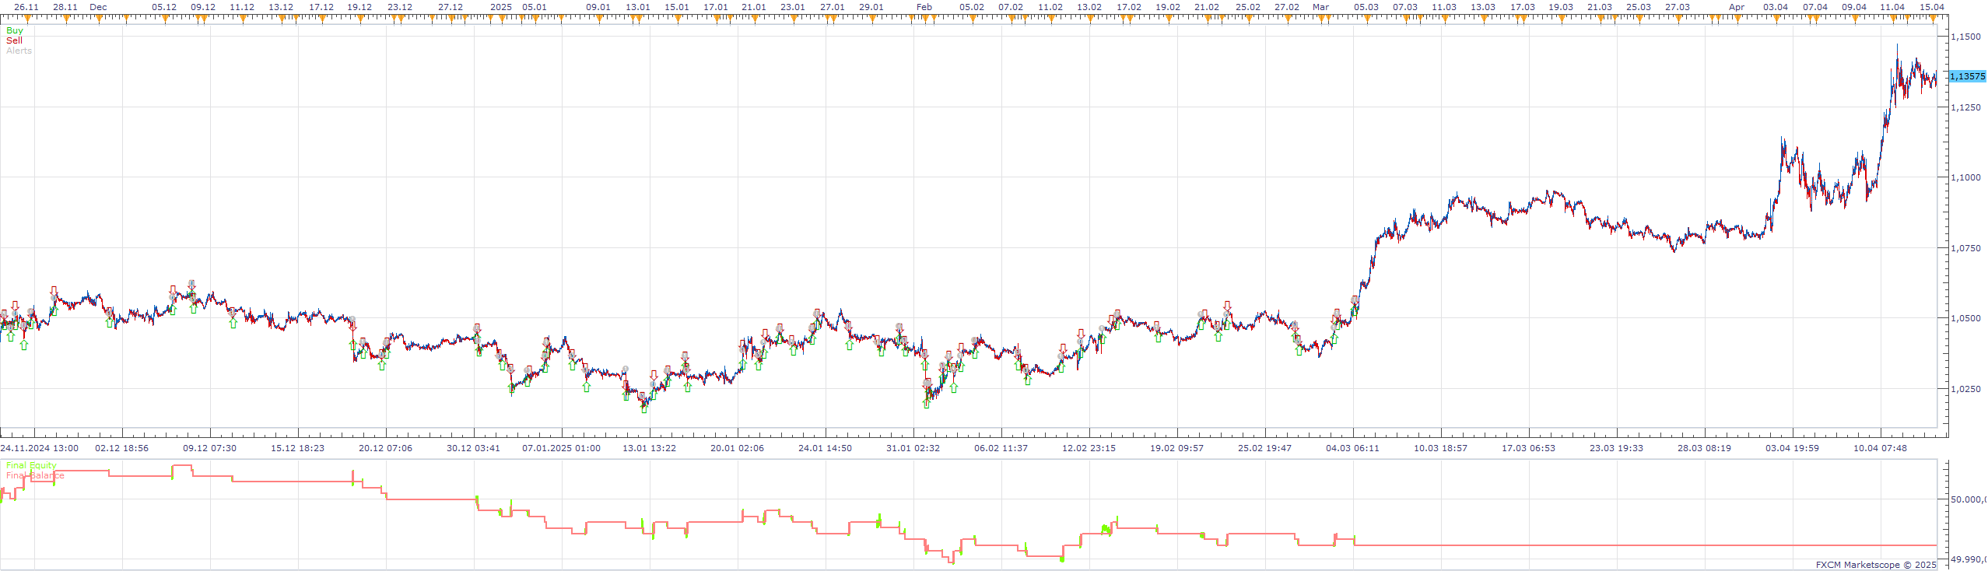The width and height of the screenshot is (1988, 571).
Task: Click the 09.12 07:30 time label
Action: (x=209, y=448)
